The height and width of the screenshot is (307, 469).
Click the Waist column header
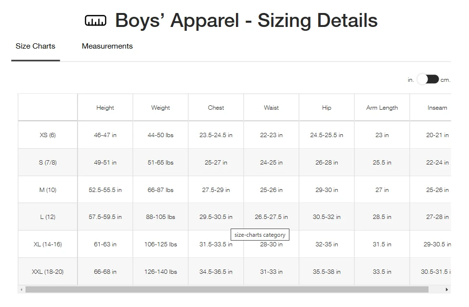pos(271,108)
